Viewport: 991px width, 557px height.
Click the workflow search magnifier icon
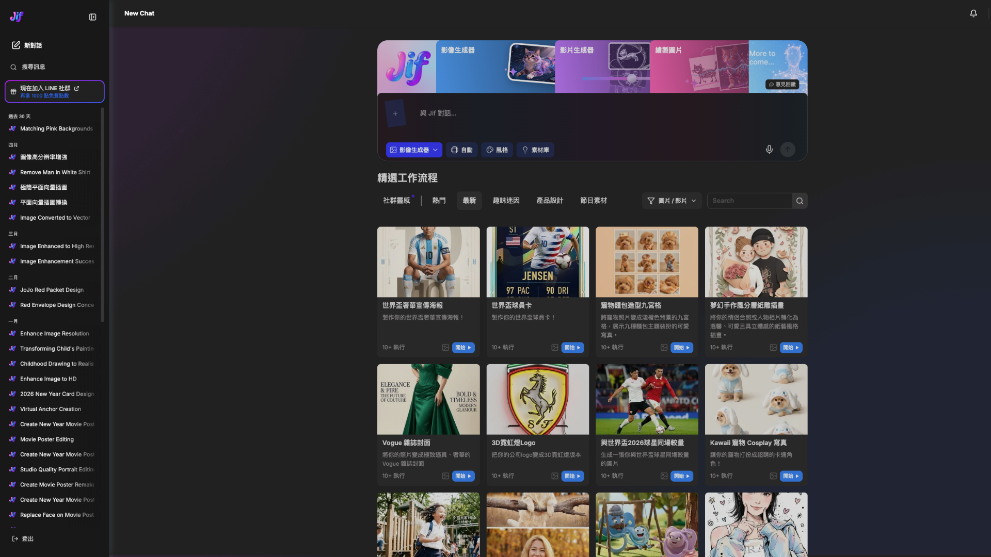(x=800, y=201)
